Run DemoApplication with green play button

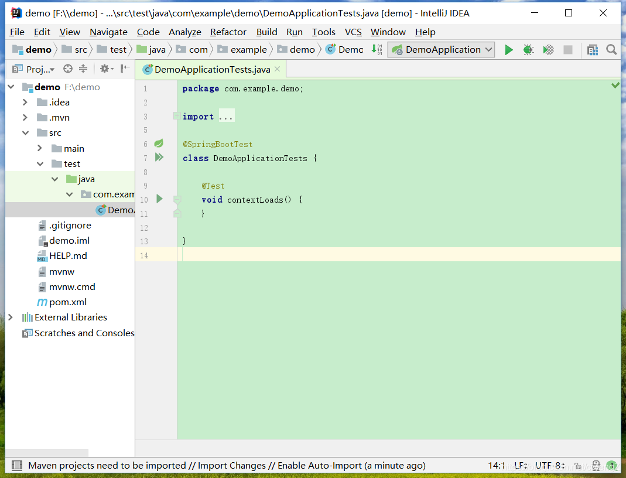pyautogui.click(x=509, y=50)
